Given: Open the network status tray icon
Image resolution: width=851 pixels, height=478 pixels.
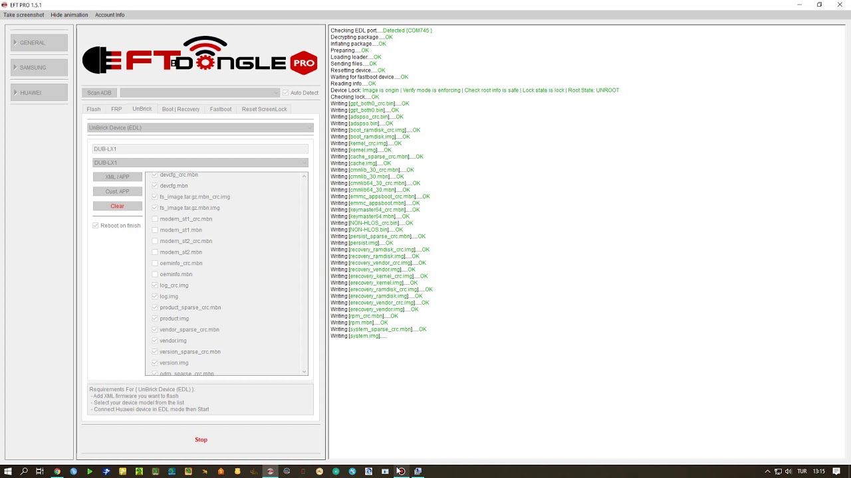Looking at the screenshot, I should click(778, 471).
